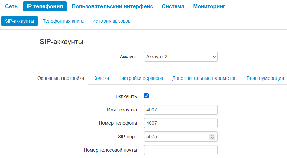Click the Номер голосовой почты label
This screenshot has height=158, width=287.
pyautogui.click(x=111, y=150)
